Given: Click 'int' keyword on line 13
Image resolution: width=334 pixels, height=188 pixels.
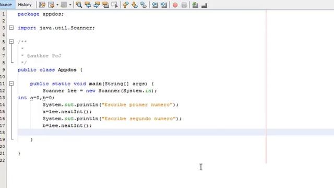Looking at the screenshot, I should [22, 98].
